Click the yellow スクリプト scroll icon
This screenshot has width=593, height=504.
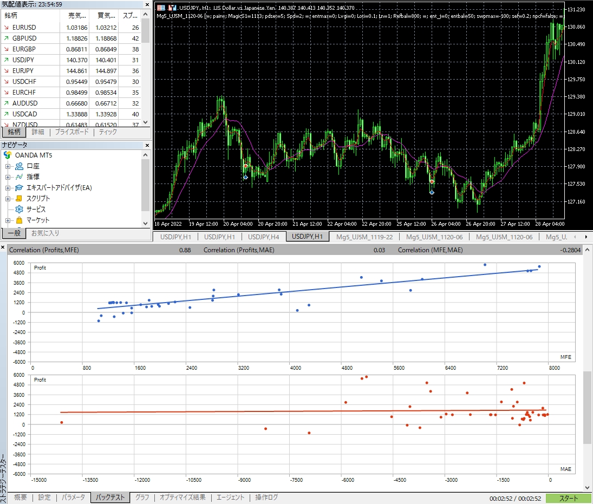click(x=19, y=199)
